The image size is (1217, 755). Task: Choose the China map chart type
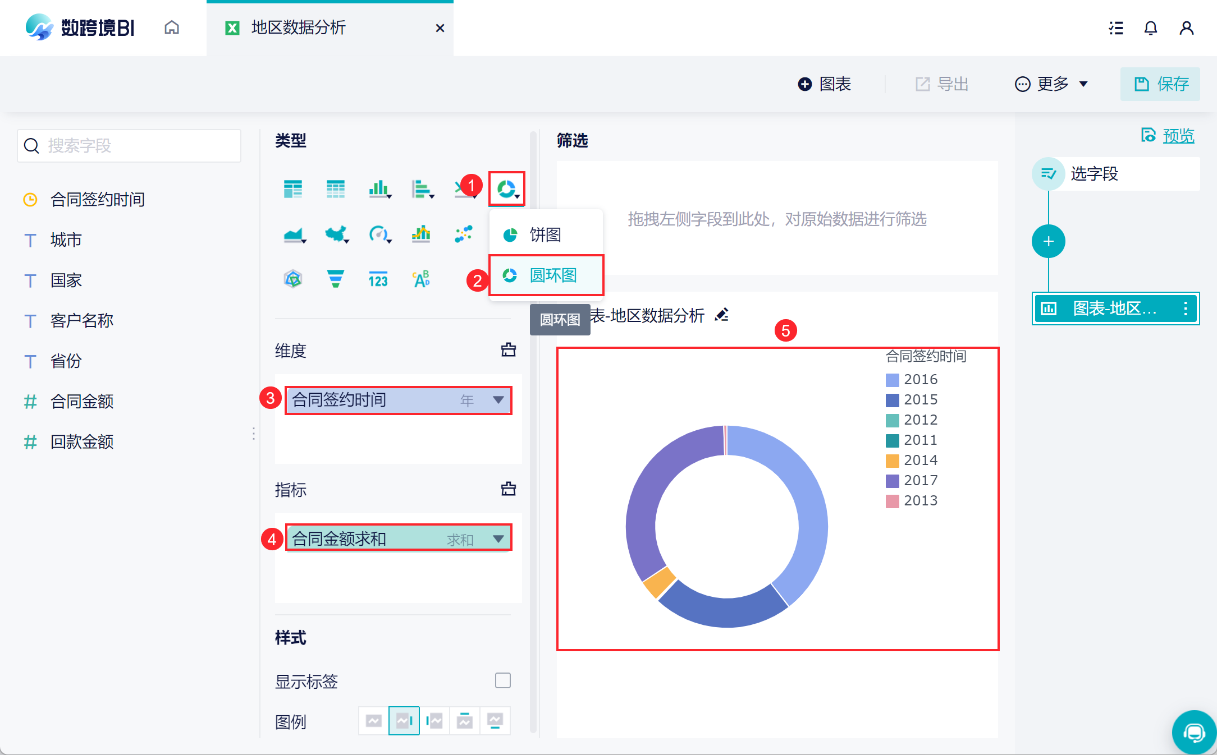click(x=336, y=234)
